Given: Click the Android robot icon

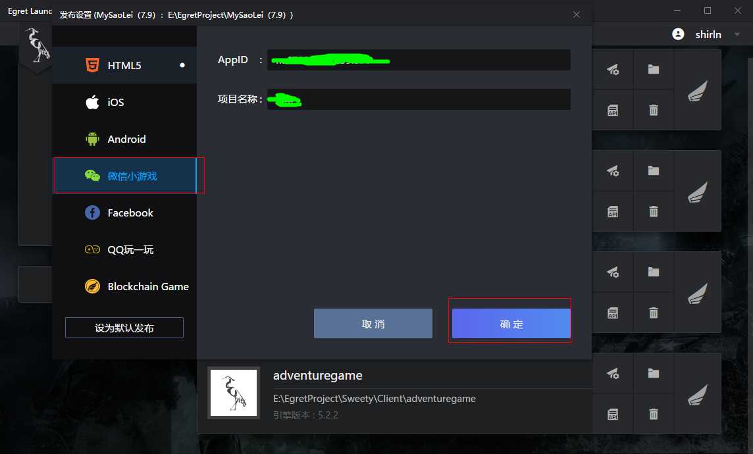Looking at the screenshot, I should 92,139.
